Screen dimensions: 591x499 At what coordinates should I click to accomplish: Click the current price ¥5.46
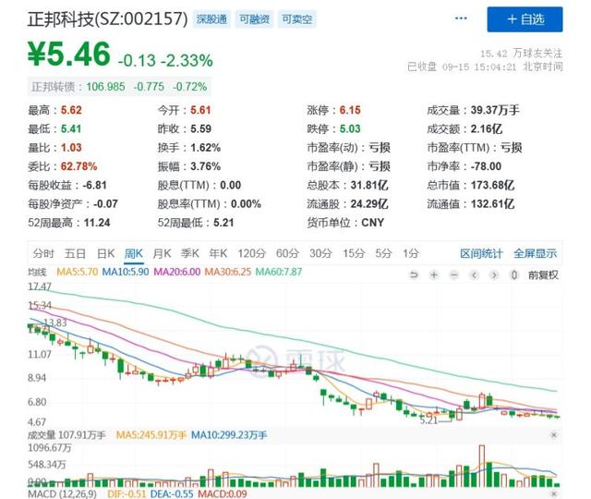pos(69,54)
